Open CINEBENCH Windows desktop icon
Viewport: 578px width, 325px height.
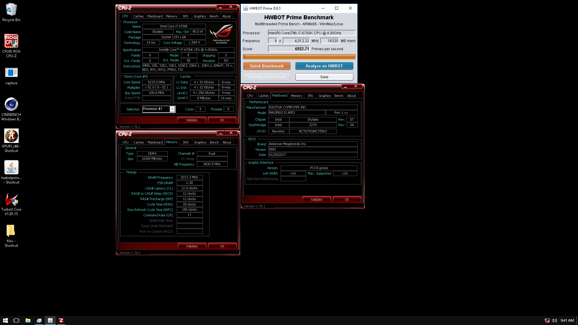click(x=11, y=109)
